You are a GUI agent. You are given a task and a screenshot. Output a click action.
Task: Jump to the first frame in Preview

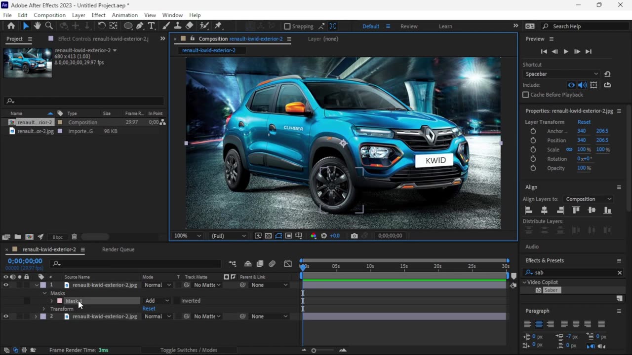point(544,51)
